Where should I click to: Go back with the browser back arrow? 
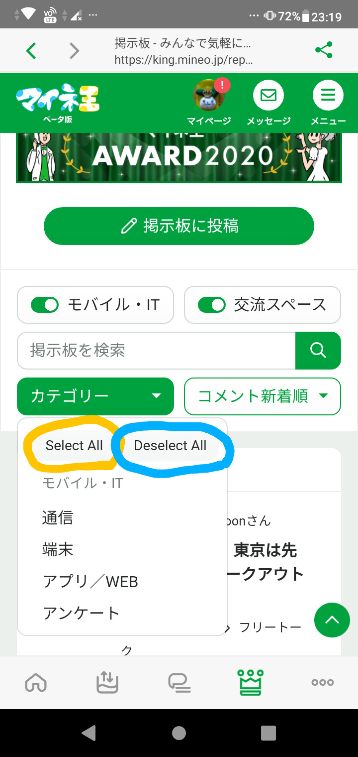coord(31,50)
